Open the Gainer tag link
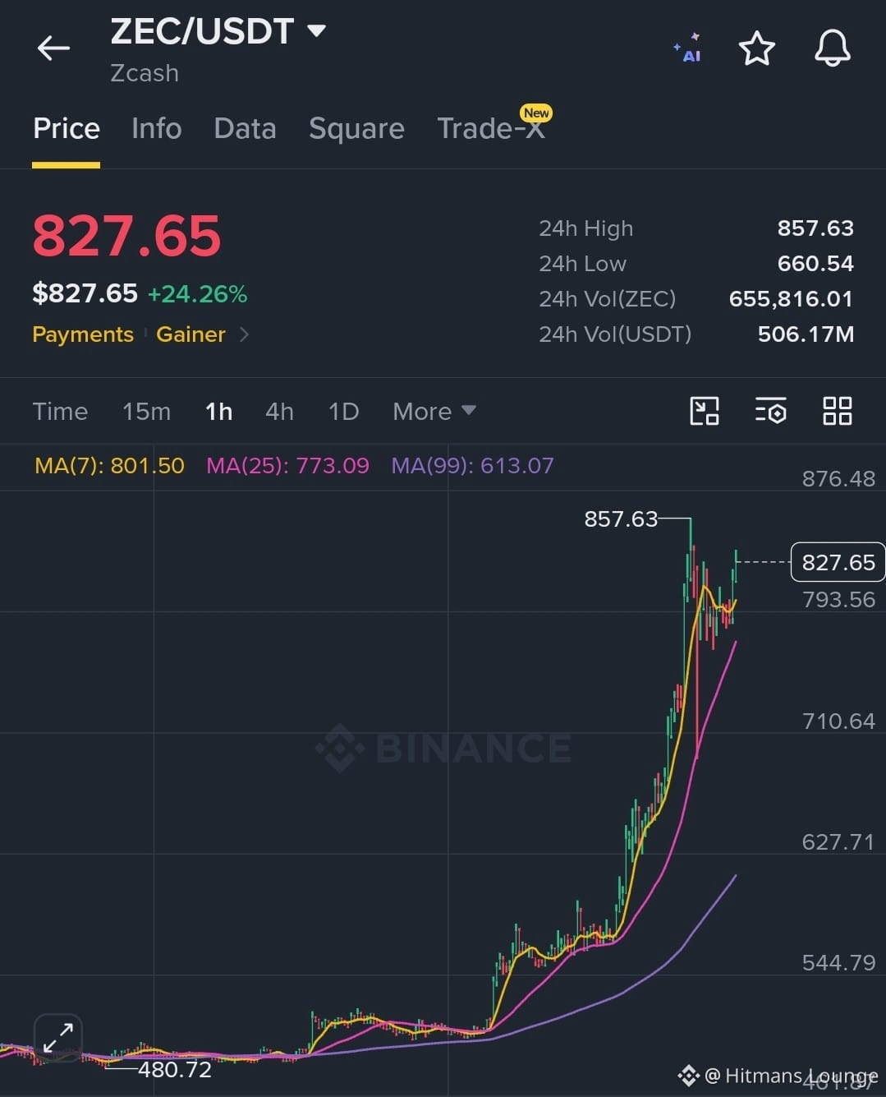This screenshot has width=886, height=1097. (x=191, y=334)
